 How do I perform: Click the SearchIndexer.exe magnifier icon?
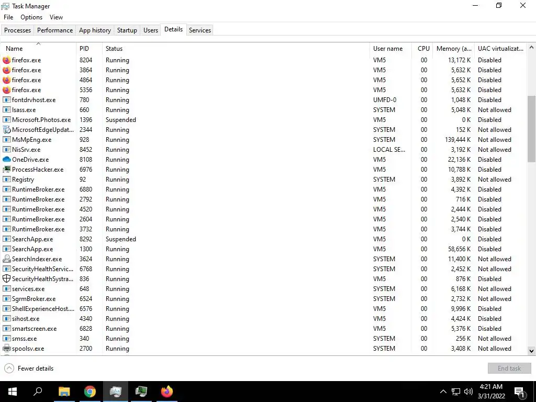click(x=6, y=259)
